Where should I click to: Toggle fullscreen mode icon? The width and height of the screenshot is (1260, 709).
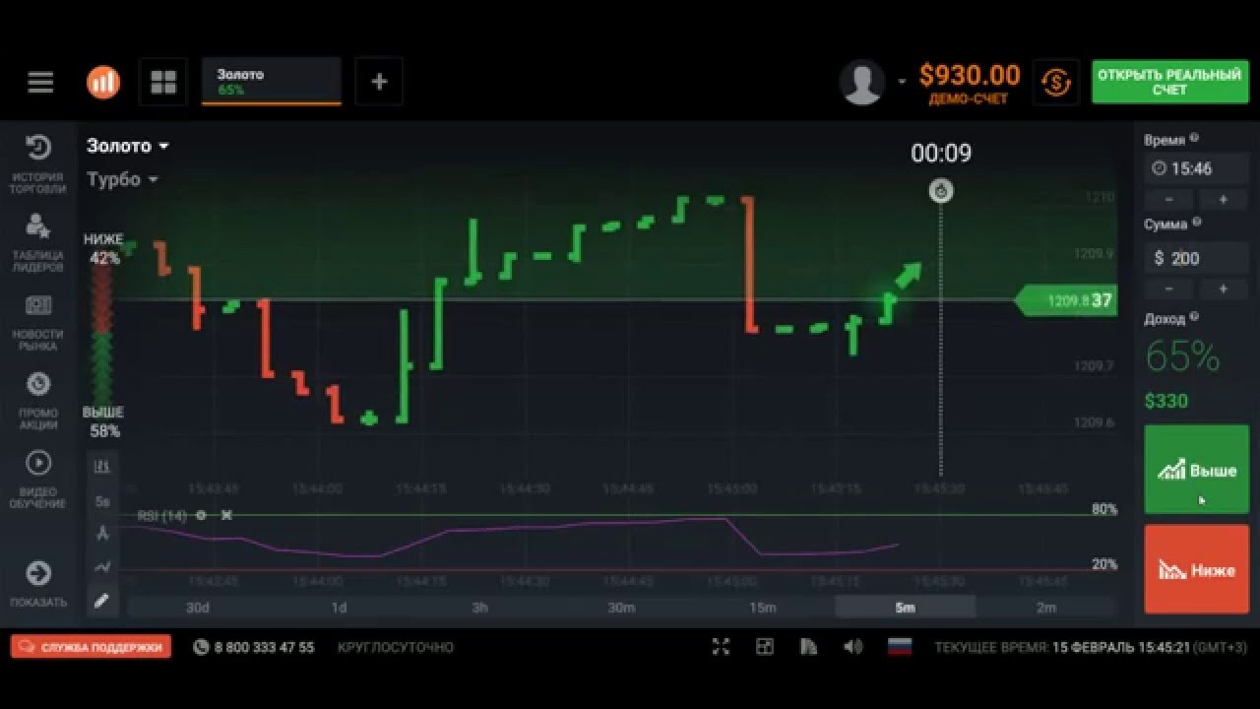click(721, 647)
